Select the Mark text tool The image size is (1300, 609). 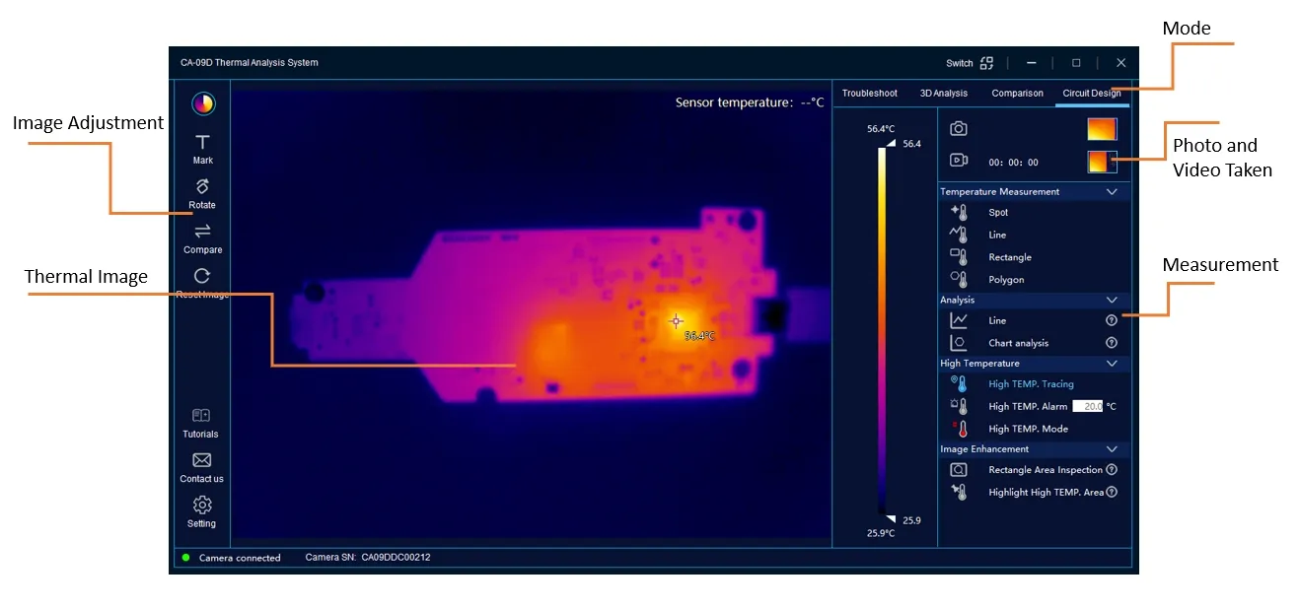click(202, 143)
